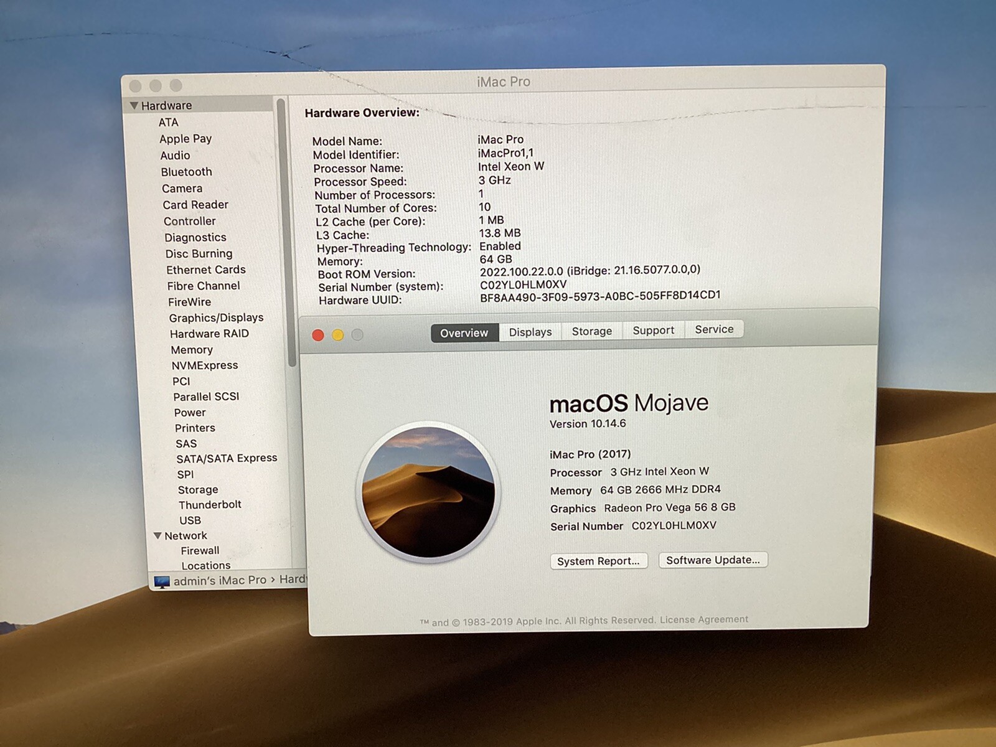The height and width of the screenshot is (747, 996).
Task: Select Card Reader in the sidebar
Action: (x=195, y=205)
